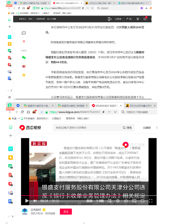The image size is (170, 224).
Task: Close the 违反相关规定 ixigua tab
Action: (x=121, y=106)
